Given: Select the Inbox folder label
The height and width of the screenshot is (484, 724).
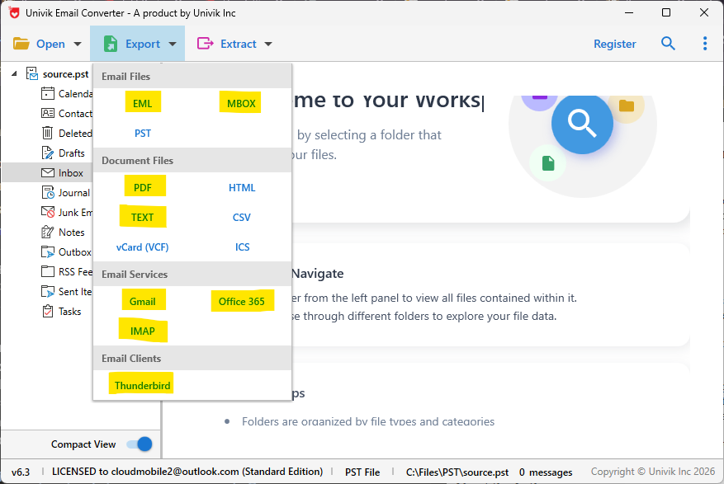Looking at the screenshot, I should (71, 173).
